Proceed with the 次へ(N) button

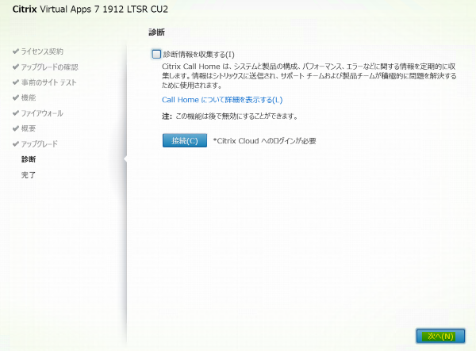tap(440, 336)
